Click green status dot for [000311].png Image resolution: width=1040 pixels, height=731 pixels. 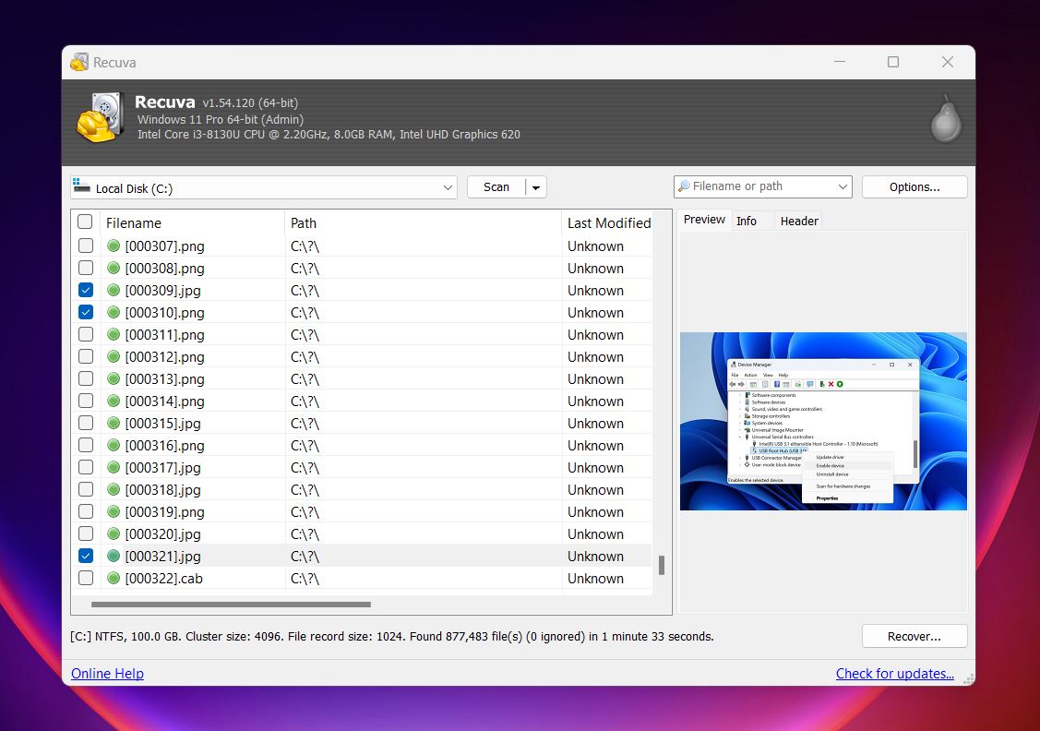[x=114, y=334]
